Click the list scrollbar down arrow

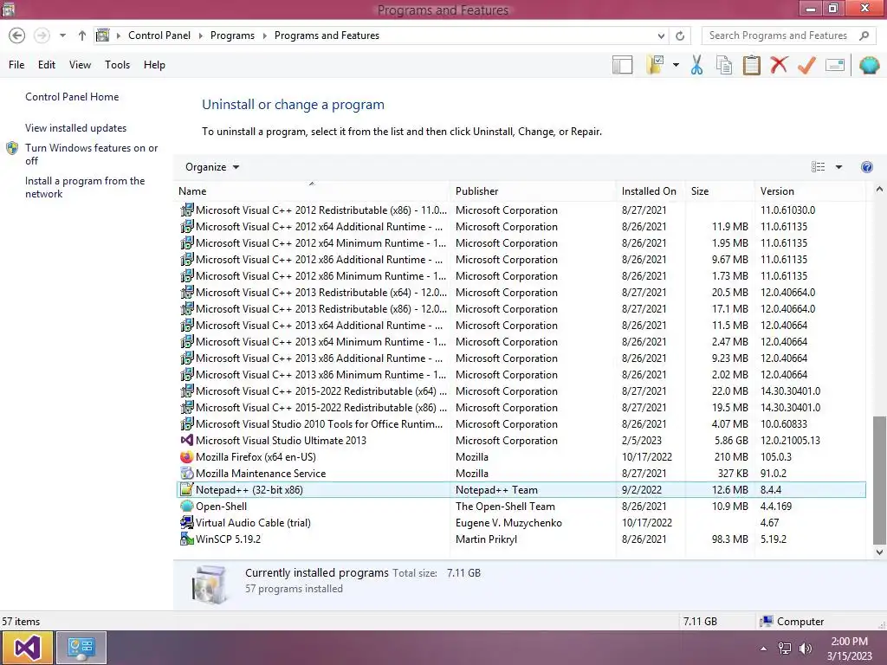[x=879, y=552]
